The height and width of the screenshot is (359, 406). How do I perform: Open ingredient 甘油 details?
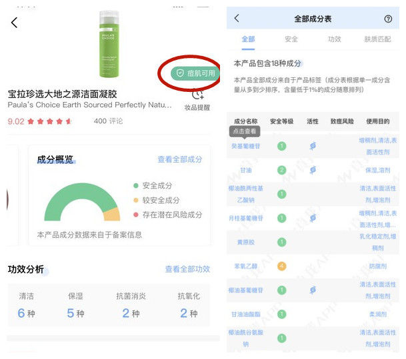246,171
